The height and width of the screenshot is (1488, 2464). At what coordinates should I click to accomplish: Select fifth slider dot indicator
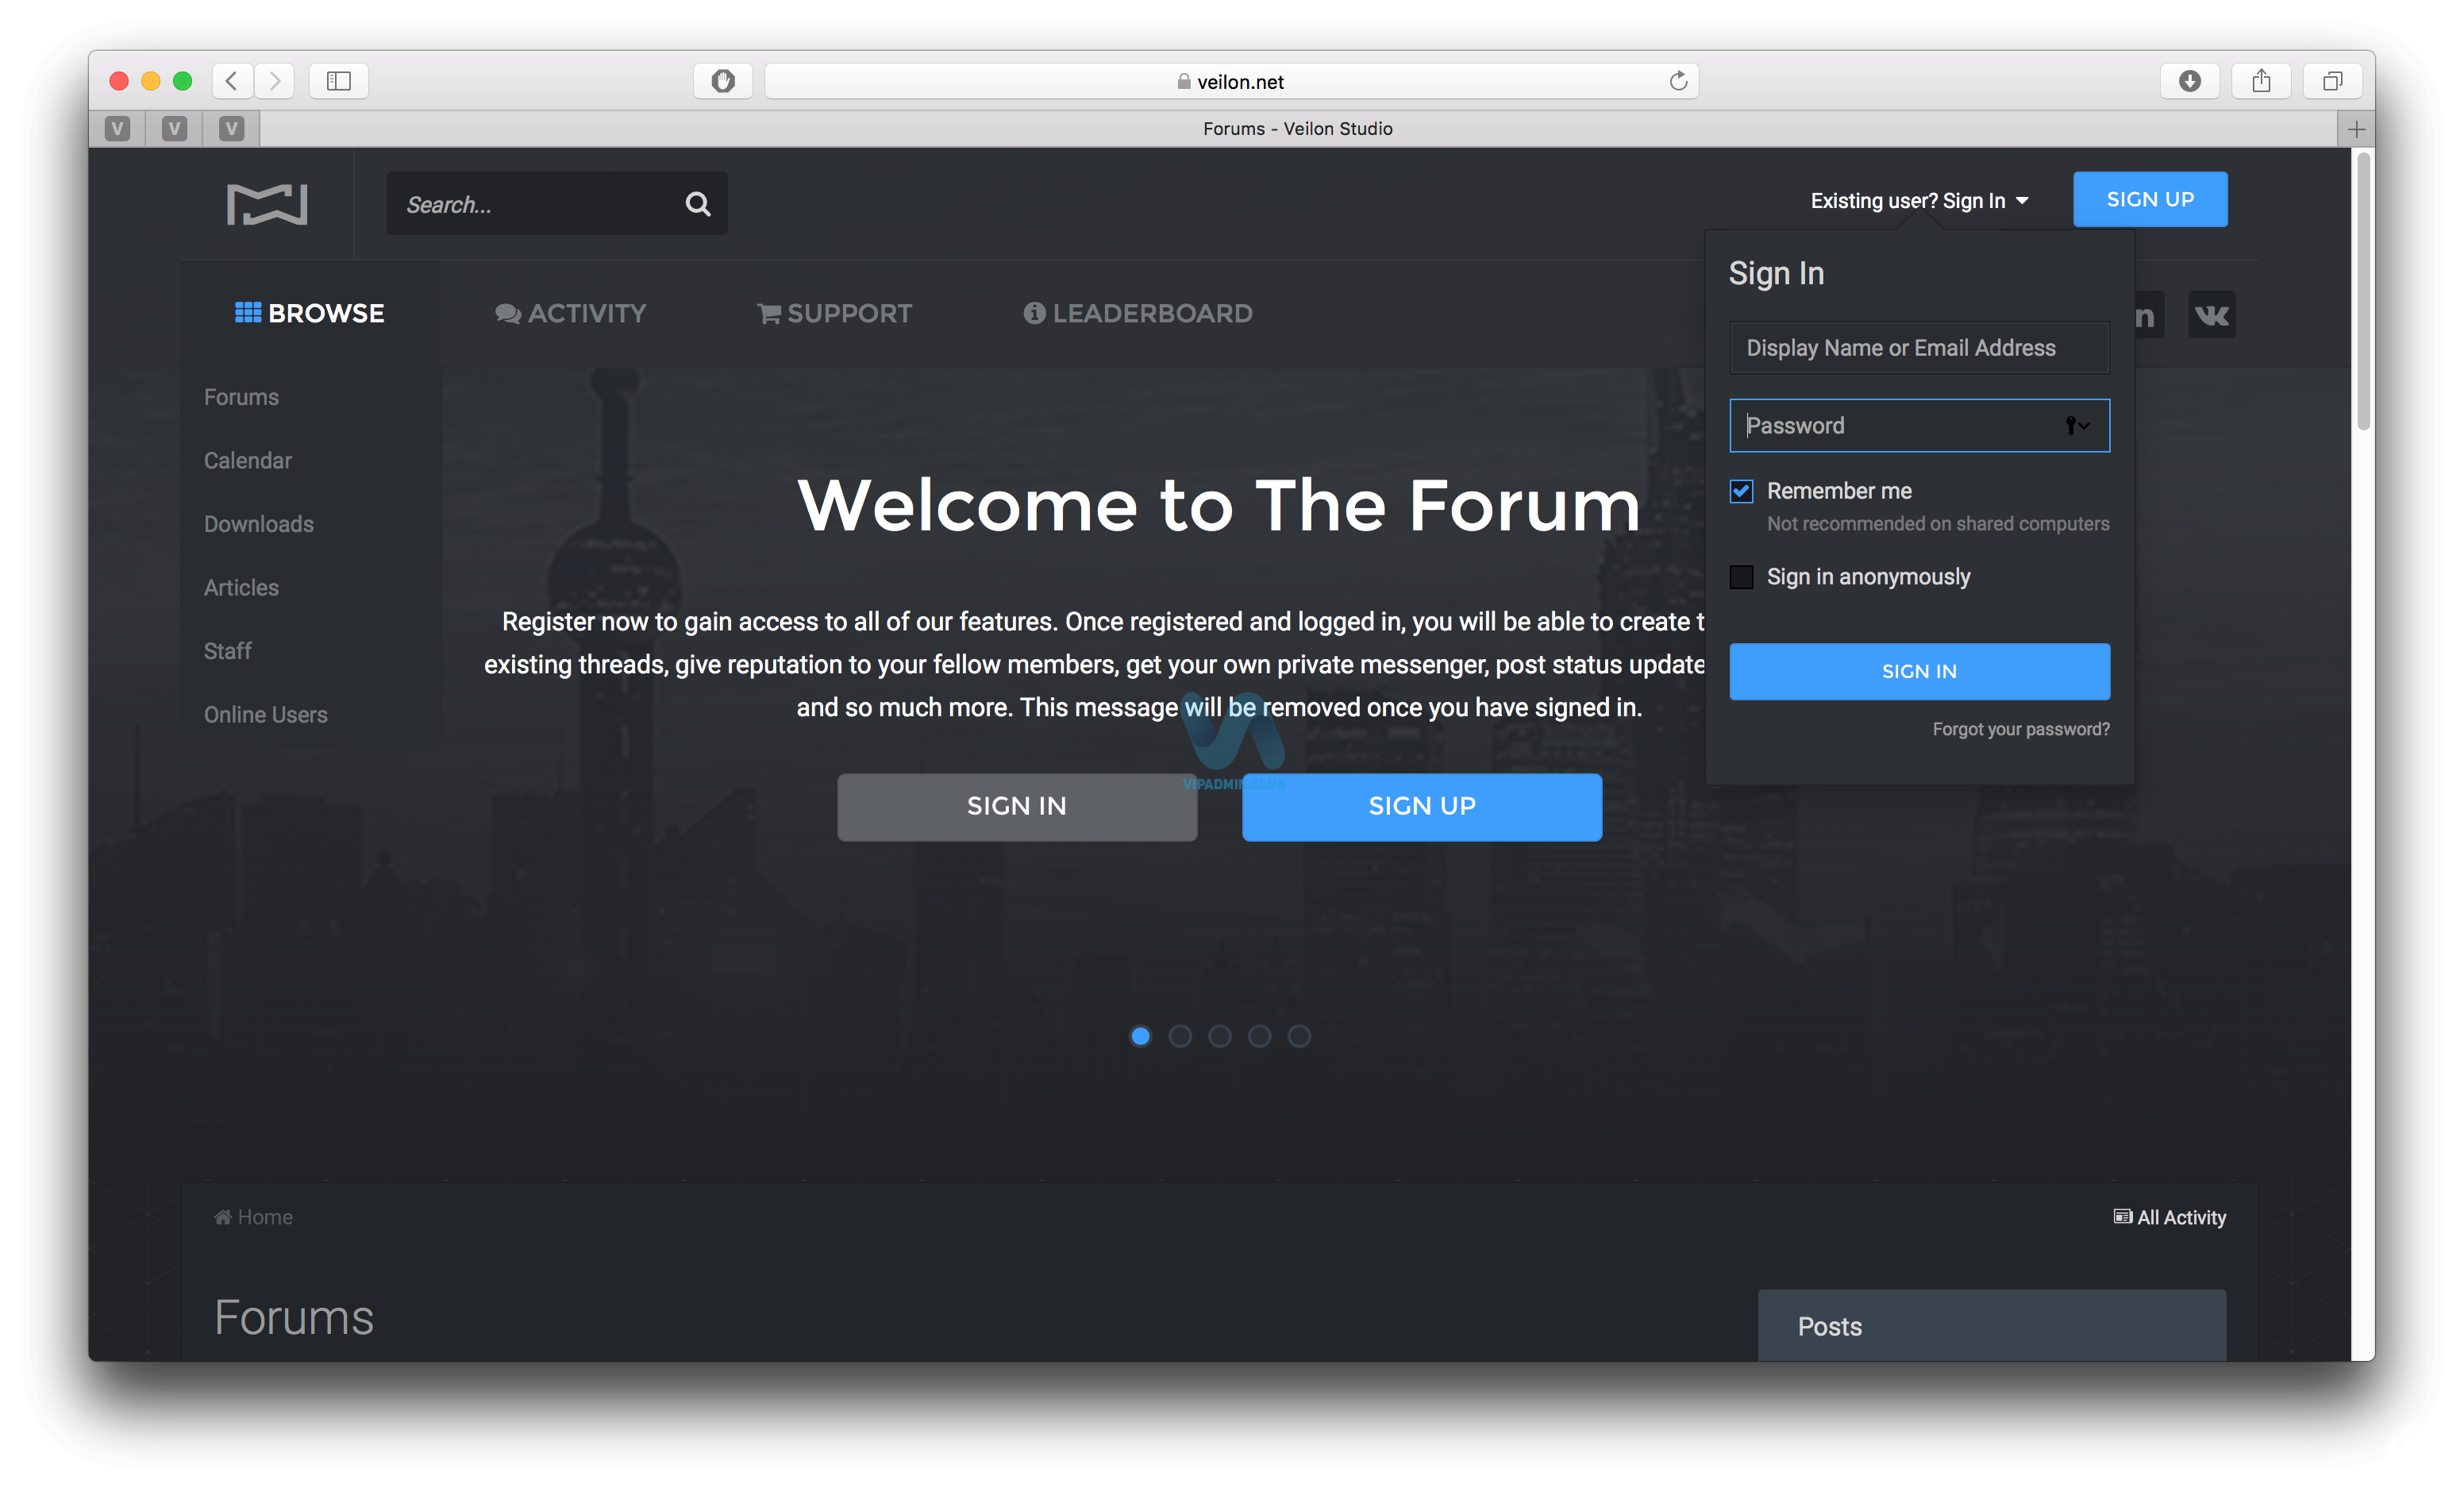pyautogui.click(x=1299, y=1036)
